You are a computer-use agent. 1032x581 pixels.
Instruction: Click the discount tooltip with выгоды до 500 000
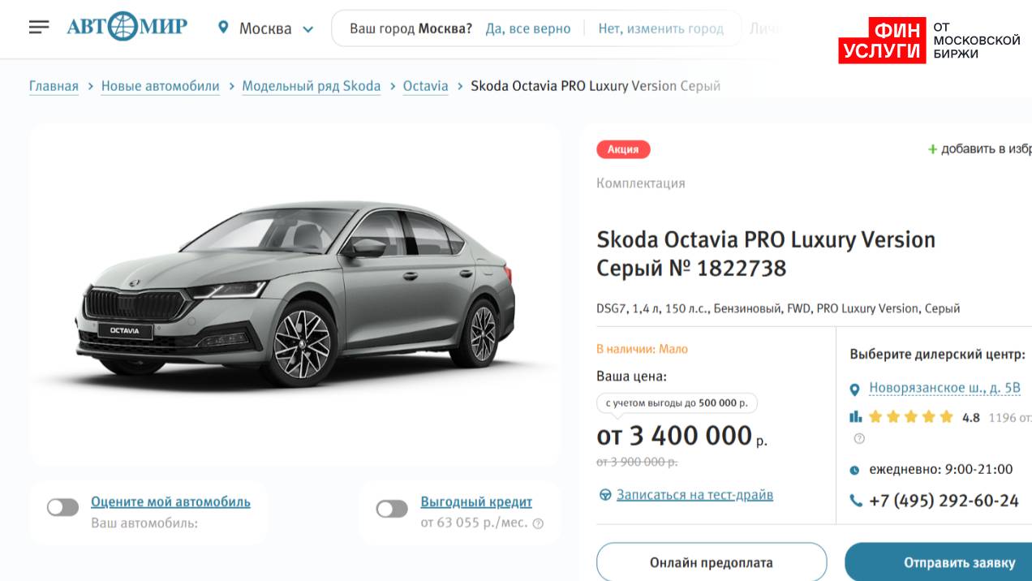[677, 402]
